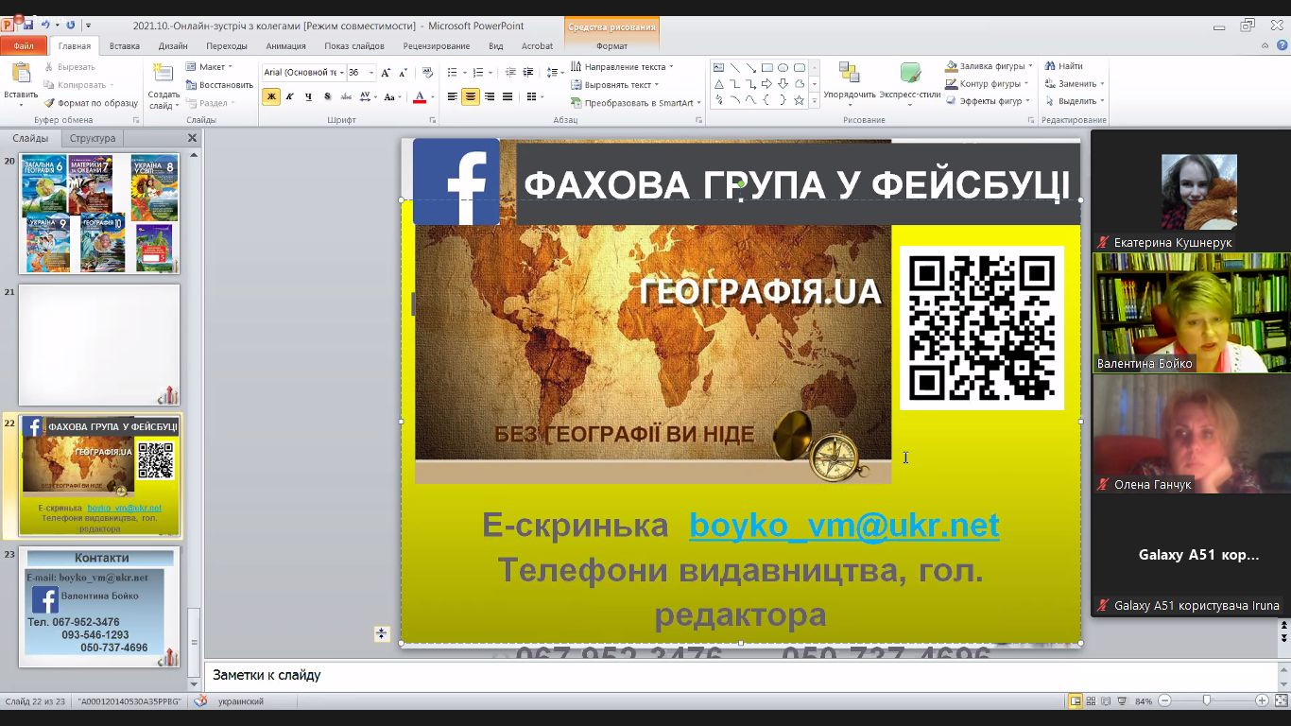Switch to the Анимация ribbon tab
This screenshot has width=1291, height=726.
(285, 45)
